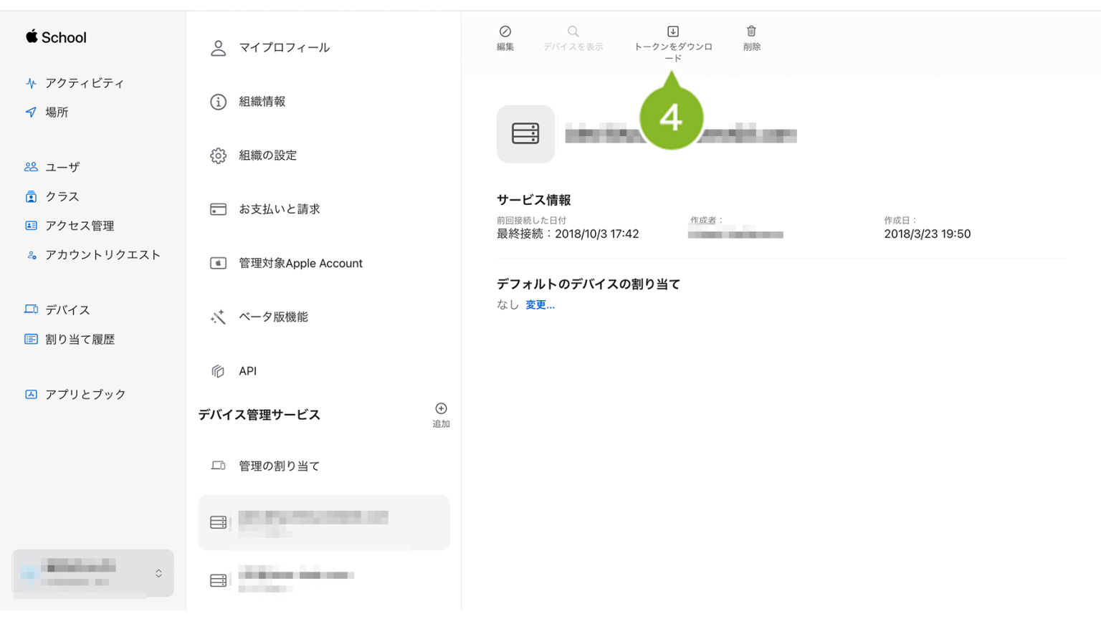
Task: Open アクティビティ in the sidebar
Action: [x=84, y=83]
